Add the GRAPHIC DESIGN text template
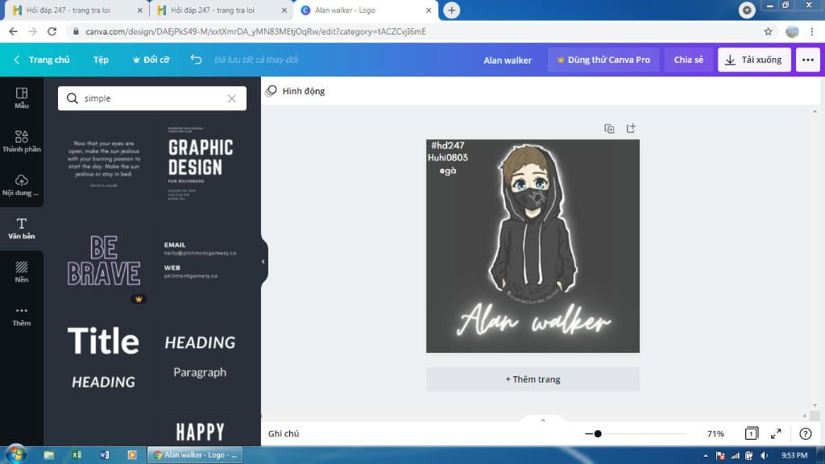Screen dimensions: 825x464 pyautogui.click(x=201, y=163)
